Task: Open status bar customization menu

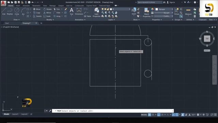Action: pyautogui.click(x=215, y=115)
